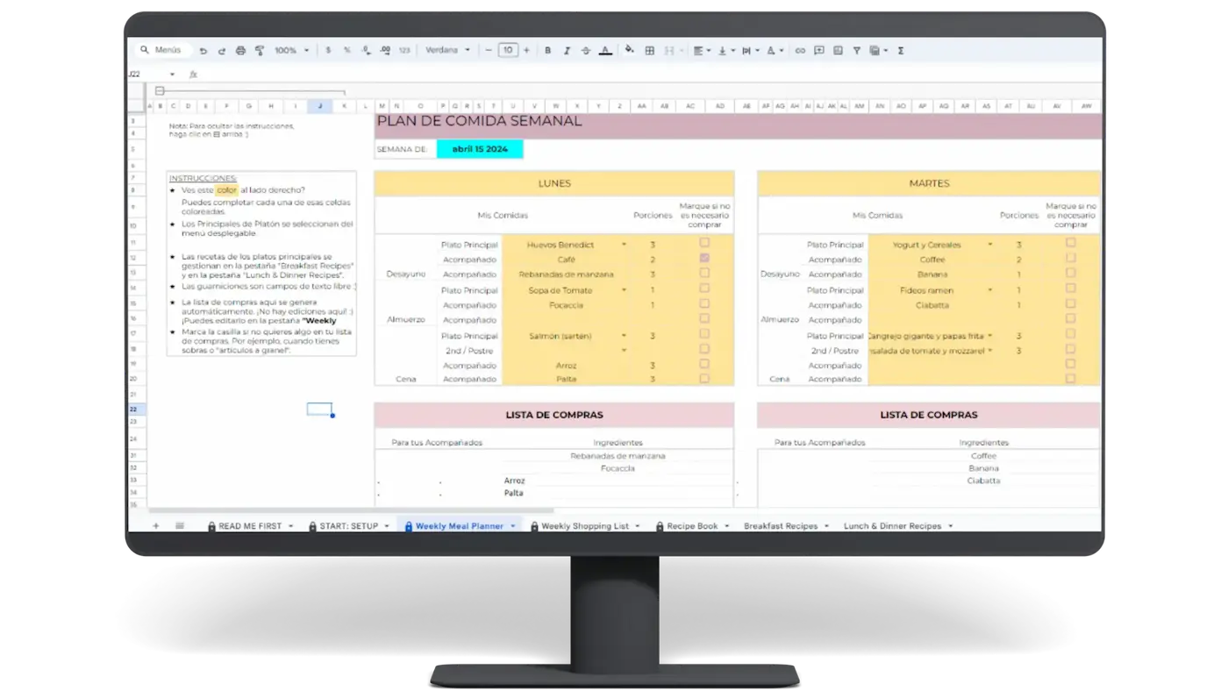The image size is (1228, 691).
Task: Open the Verdana font dropdown
Action: pos(448,51)
